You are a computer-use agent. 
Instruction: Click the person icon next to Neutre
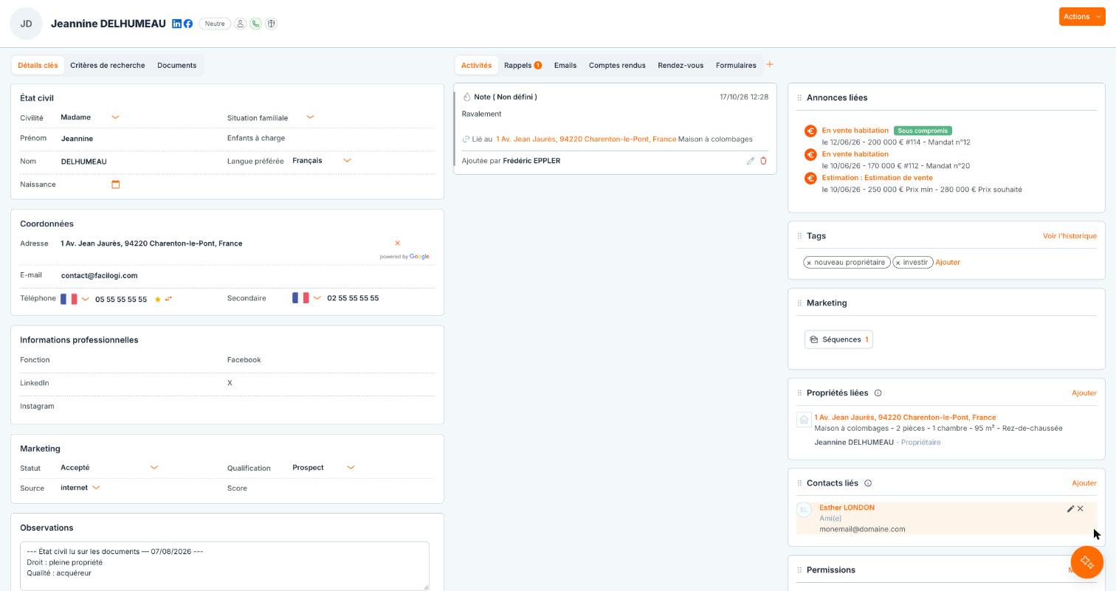(240, 24)
